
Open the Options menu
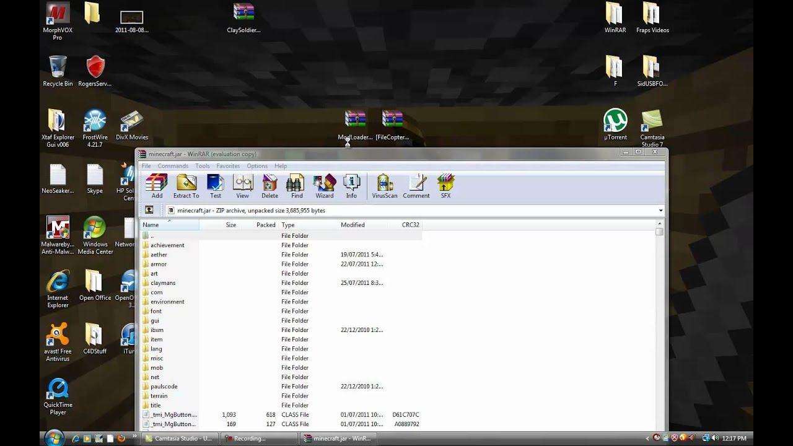coord(257,166)
